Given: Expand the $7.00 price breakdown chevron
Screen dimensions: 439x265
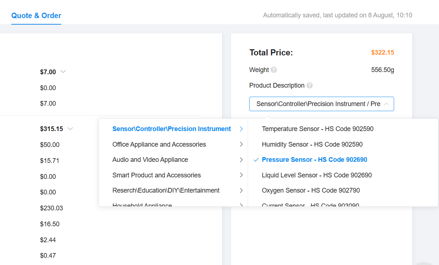Looking at the screenshot, I should tap(63, 72).
